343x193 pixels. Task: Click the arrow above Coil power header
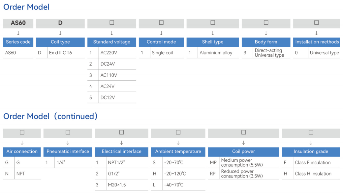[x=243, y=143]
